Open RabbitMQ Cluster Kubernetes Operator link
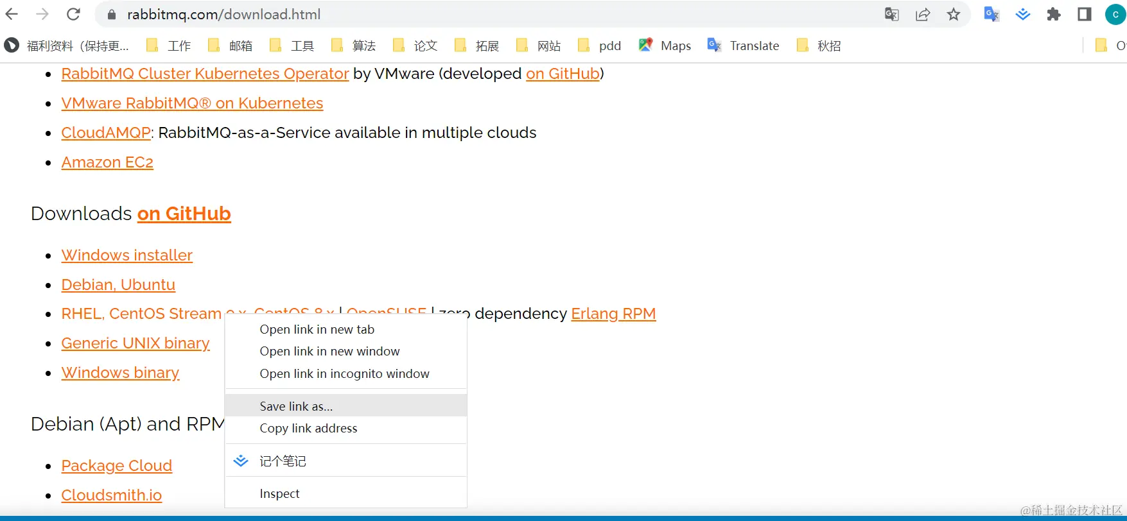 click(x=205, y=74)
